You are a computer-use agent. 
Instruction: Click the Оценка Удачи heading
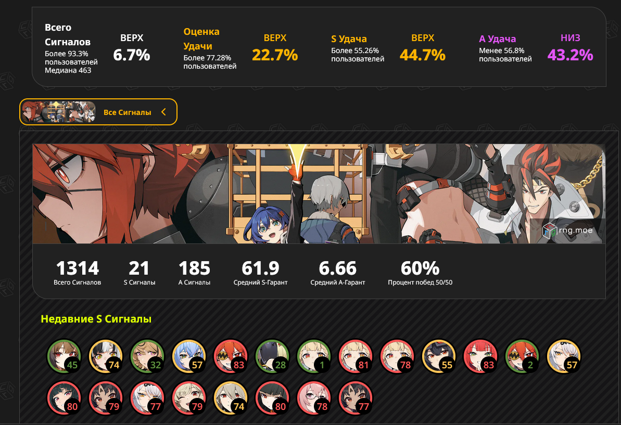pyautogui.click(x=201, y=39)
